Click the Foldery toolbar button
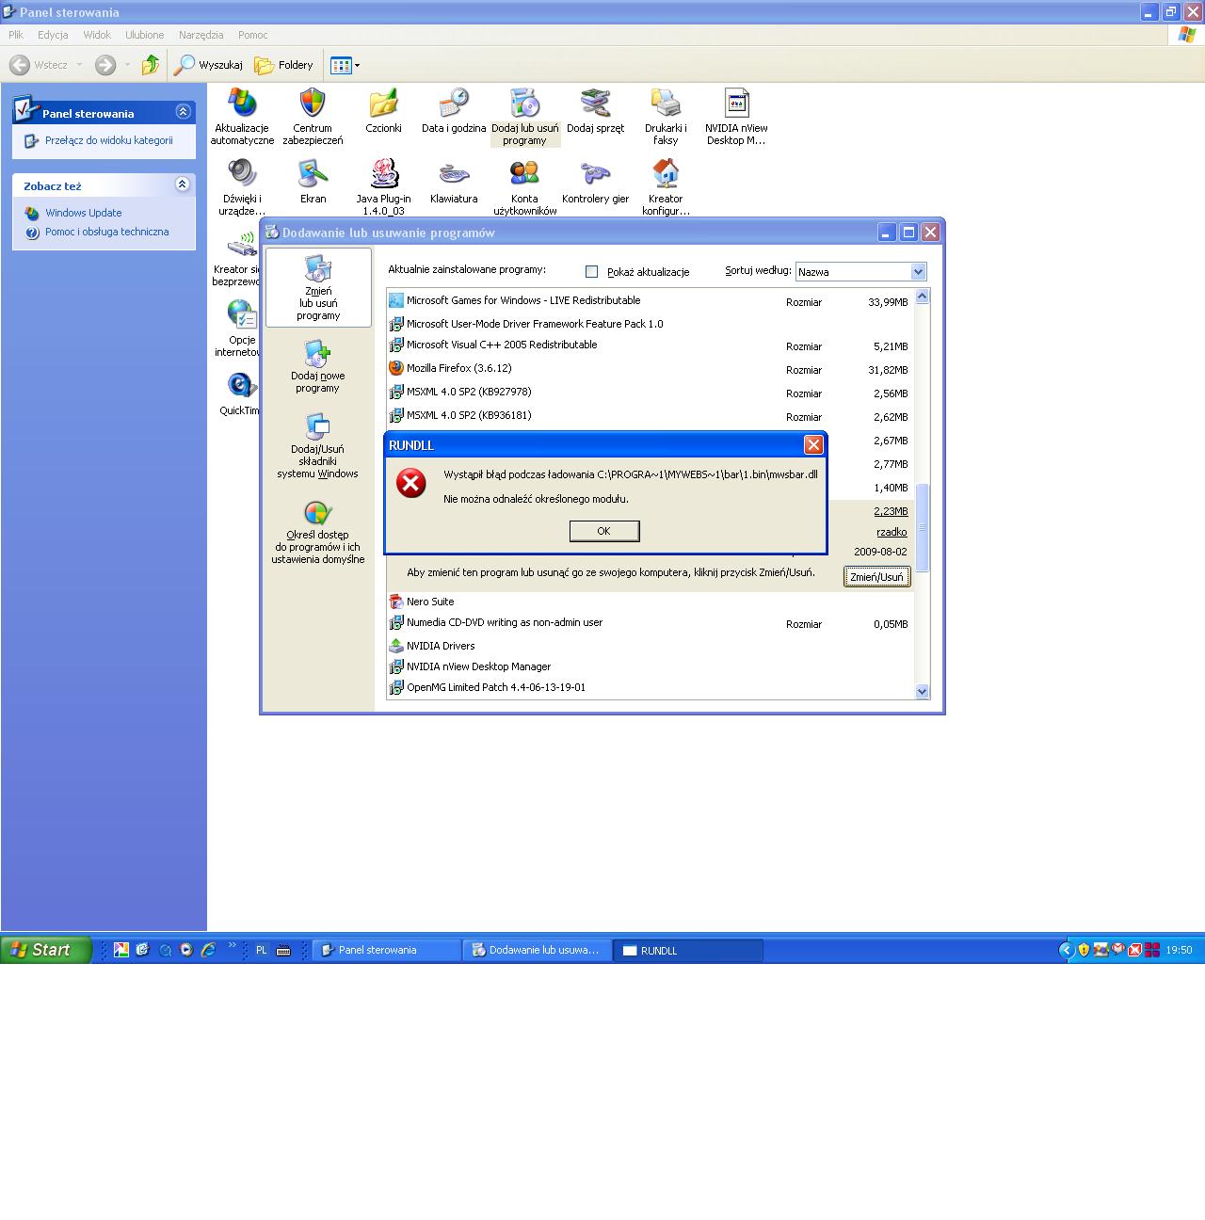 pos(283,65)
